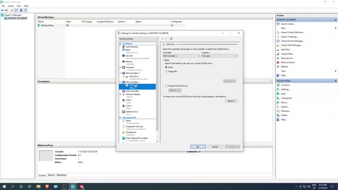338x190 pixels.
Task: Switch to the Networking tab
Action: 61,175
